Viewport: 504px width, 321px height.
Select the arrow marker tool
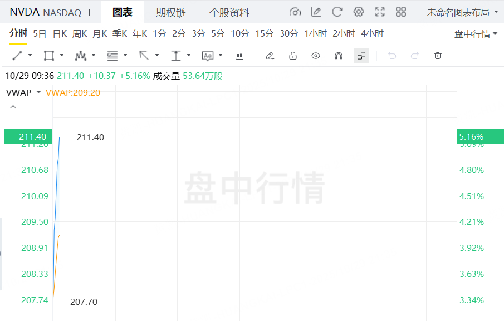(x=144, y=56)
